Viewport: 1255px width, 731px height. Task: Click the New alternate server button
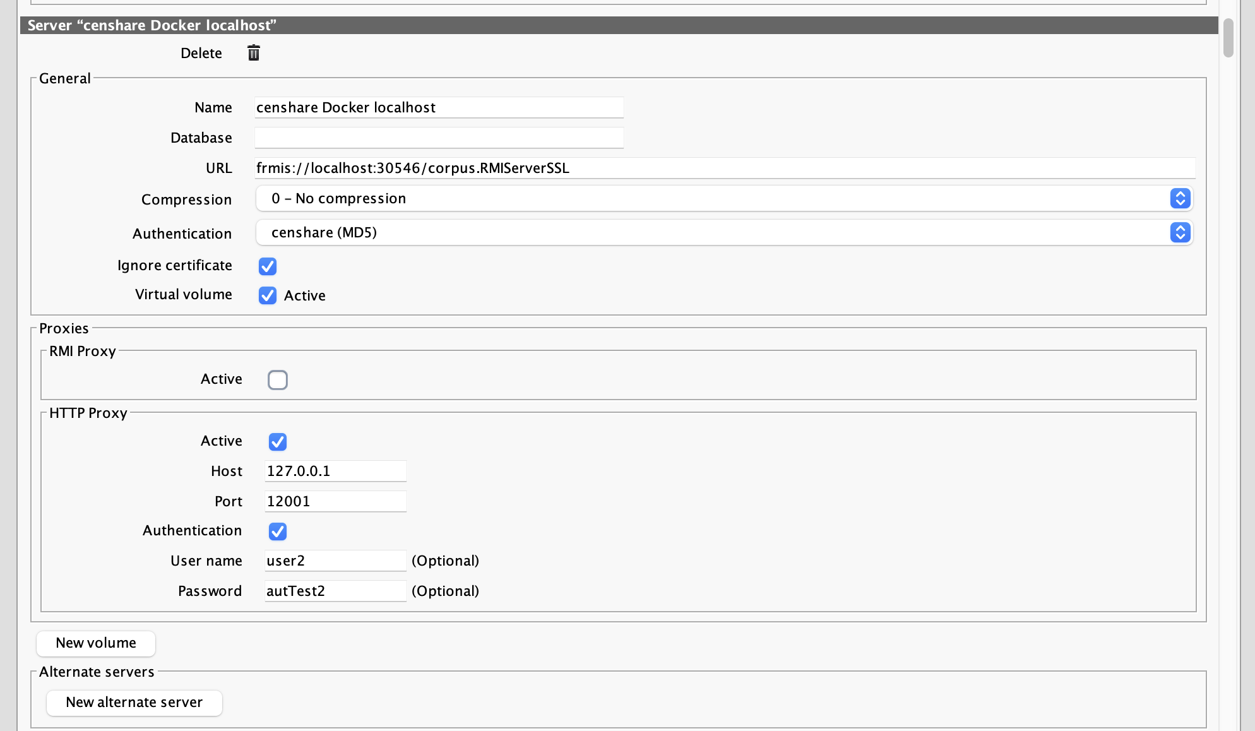(134, 703)
